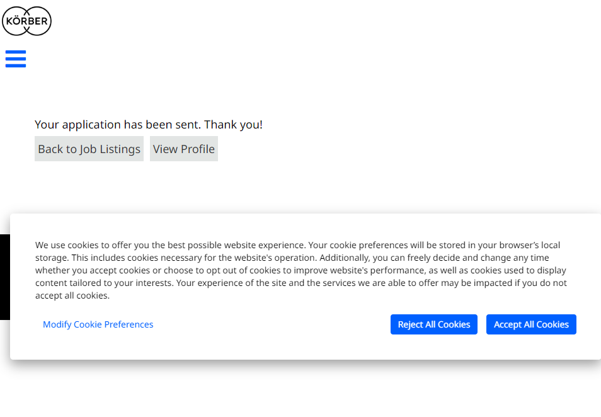Screen dimensions: 601x417
Task: Return to the job listings page
Action: click(89, 149)
